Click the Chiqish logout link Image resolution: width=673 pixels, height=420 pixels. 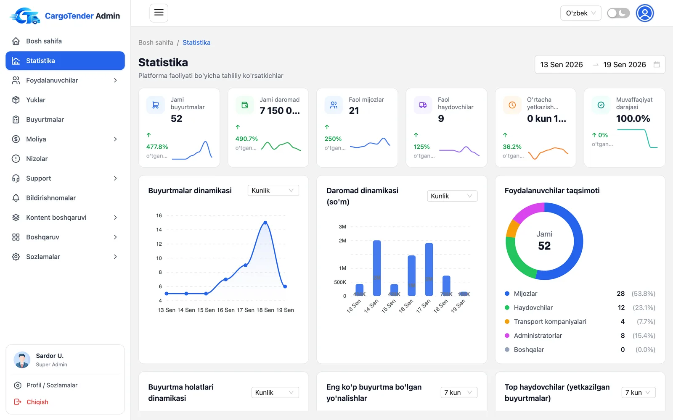point(37,402)
